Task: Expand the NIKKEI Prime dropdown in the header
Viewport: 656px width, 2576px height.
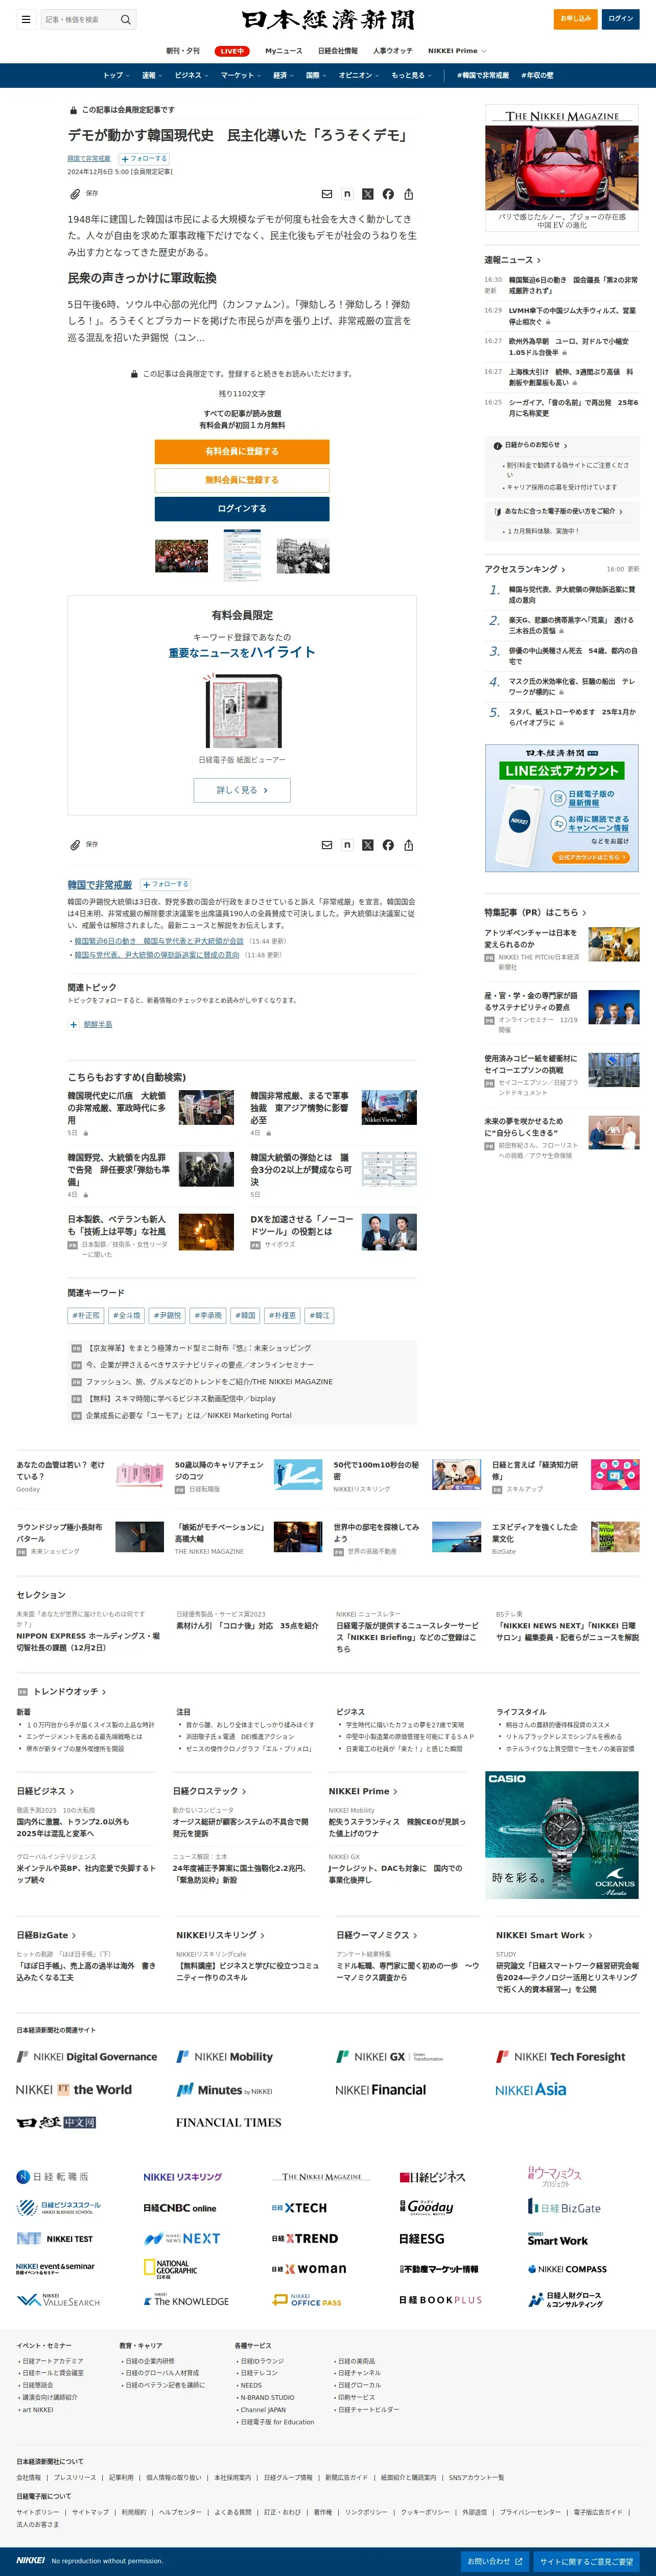Action: [x=457, y=50]
